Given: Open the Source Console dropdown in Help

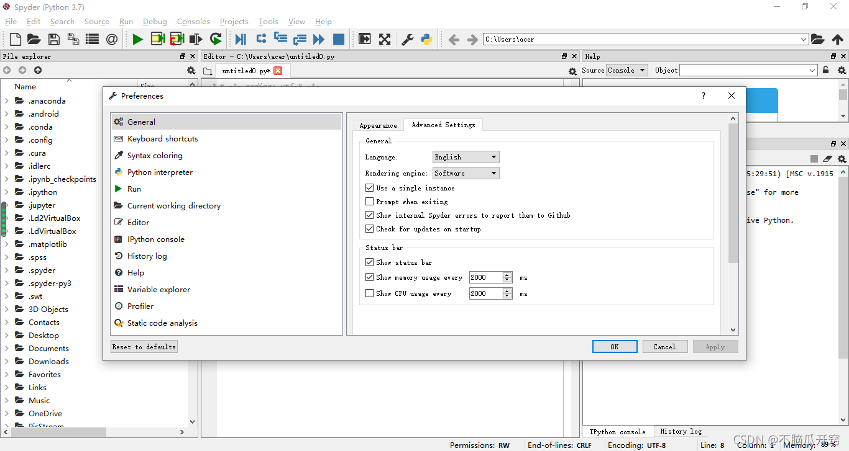Looking at the screenshot, I should 627,70.
